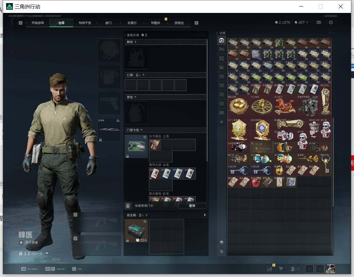Open the mail envelope icon

(x=319, y=22)
